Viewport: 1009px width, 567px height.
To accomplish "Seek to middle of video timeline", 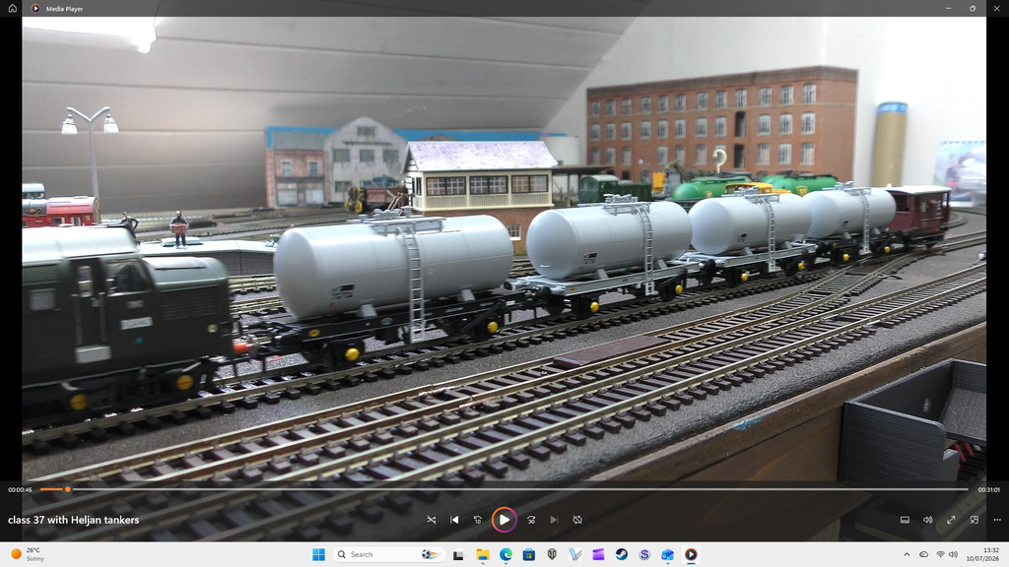I will coord(504,489).
